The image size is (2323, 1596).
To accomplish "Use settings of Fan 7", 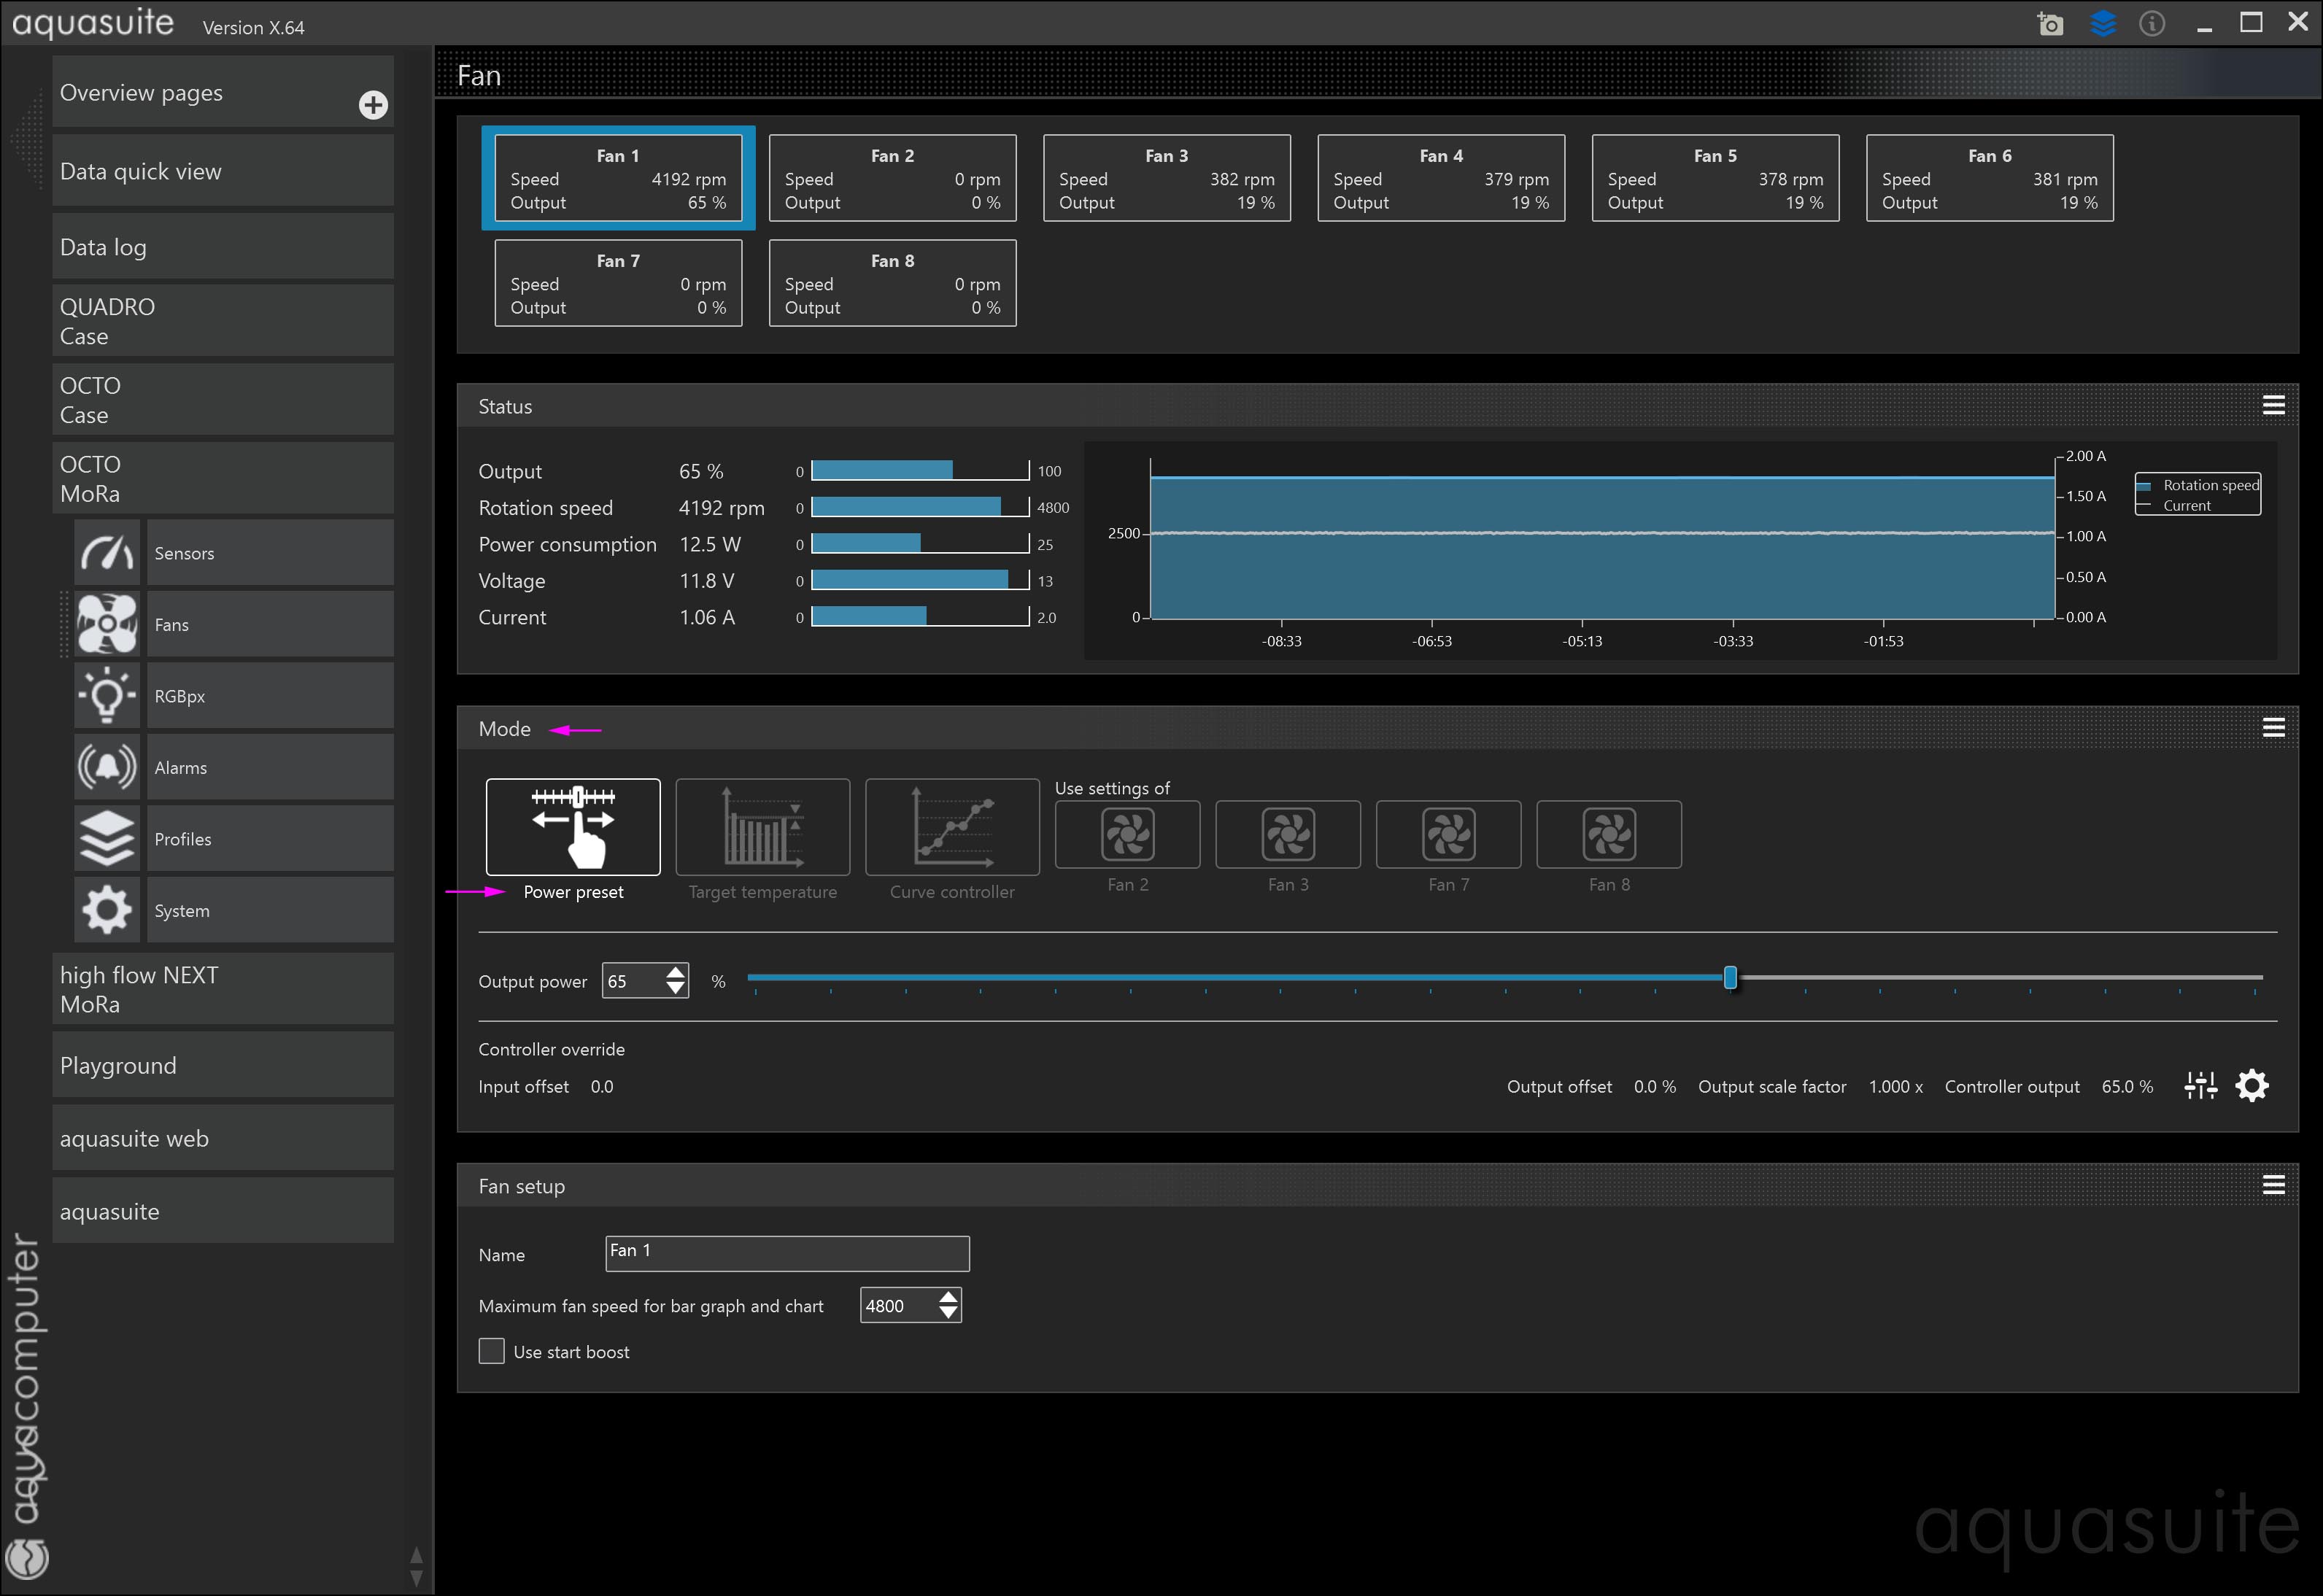I will [x=1448, y=835].
